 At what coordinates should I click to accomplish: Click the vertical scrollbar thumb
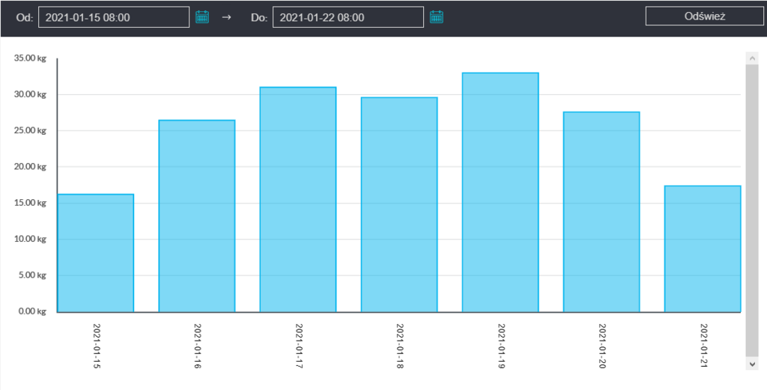tap(753, 210)
